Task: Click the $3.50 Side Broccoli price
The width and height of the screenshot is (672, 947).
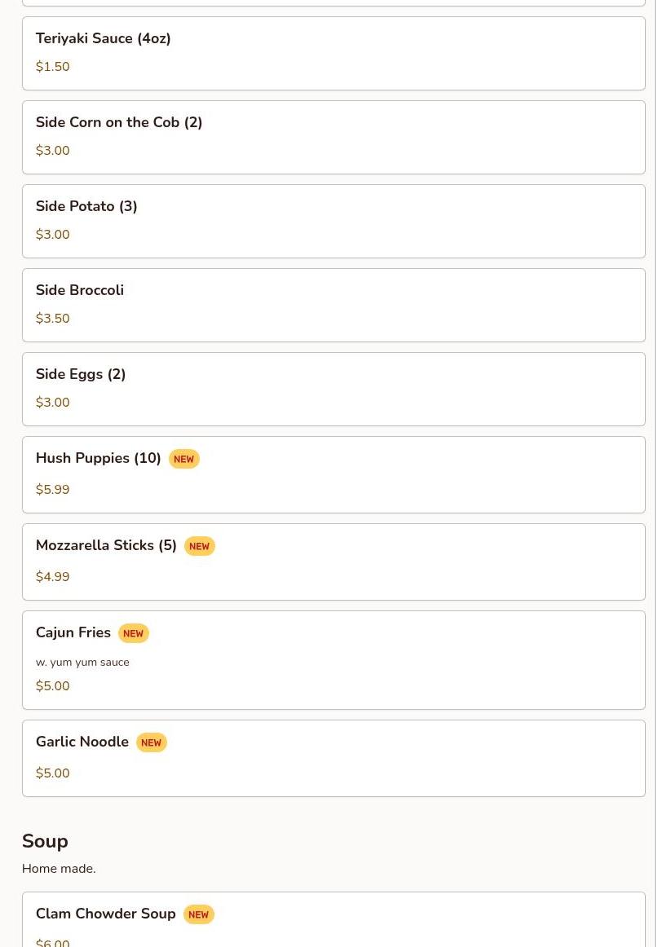Action: [53, 319]
